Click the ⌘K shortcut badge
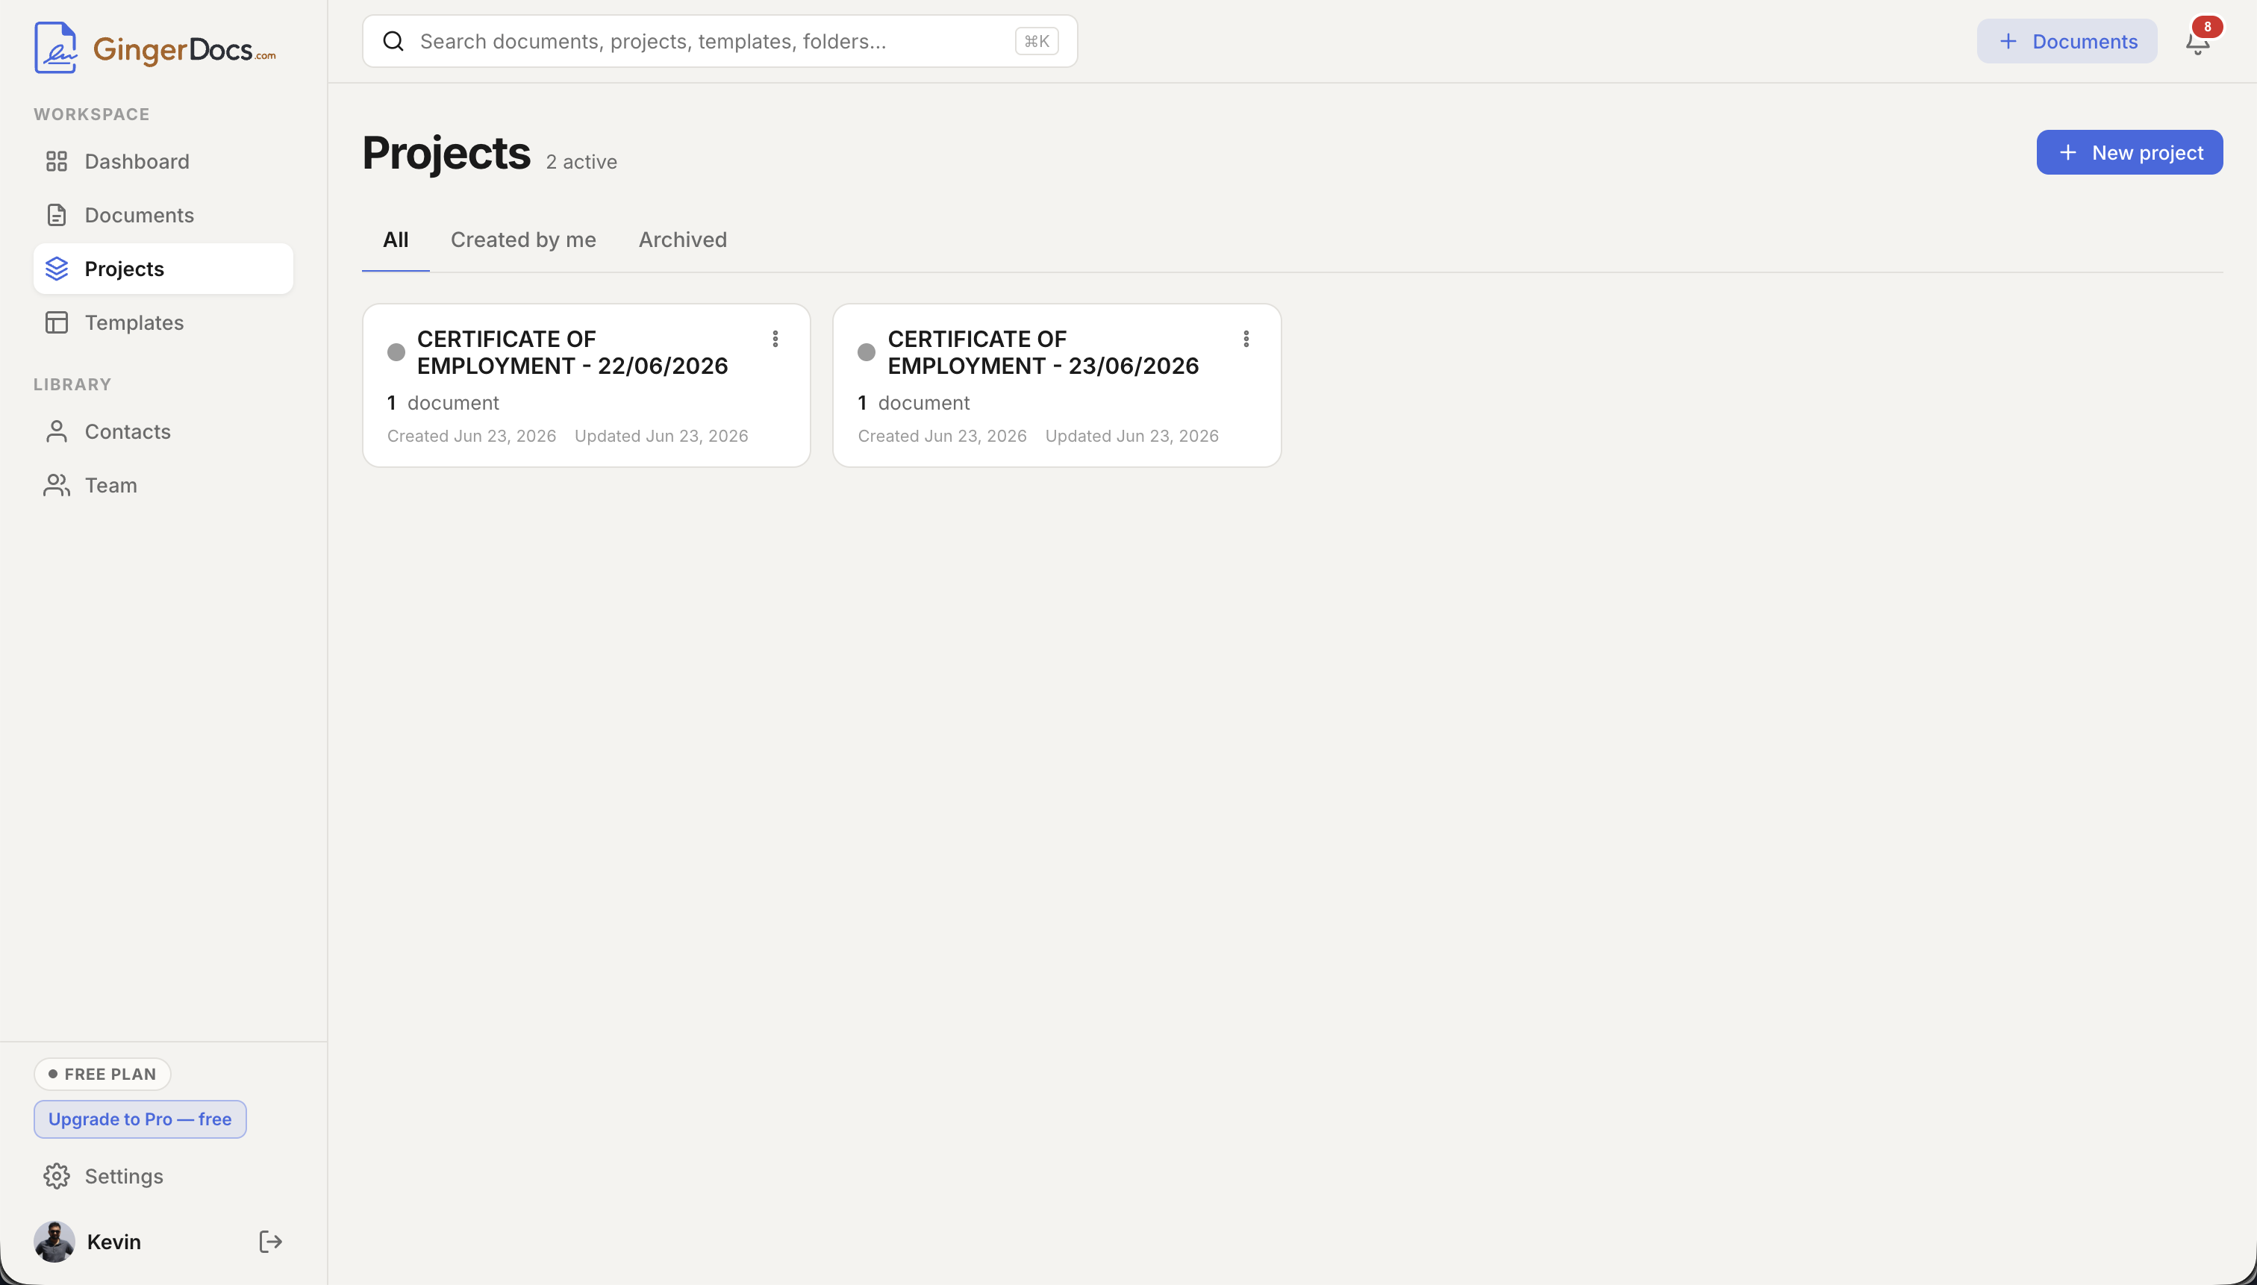Screen dimensions: 2257x1285 point(1036,42)
